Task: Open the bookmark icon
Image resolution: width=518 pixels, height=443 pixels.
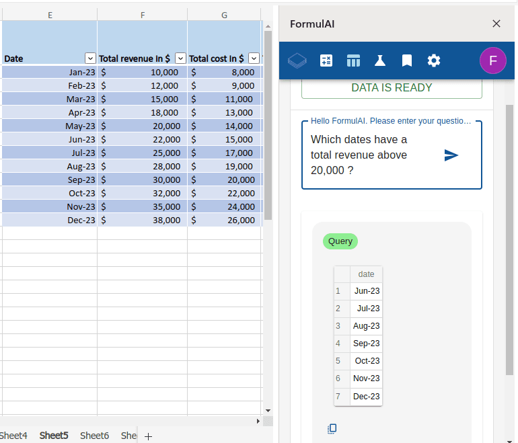Action: [x=407, y=61]
